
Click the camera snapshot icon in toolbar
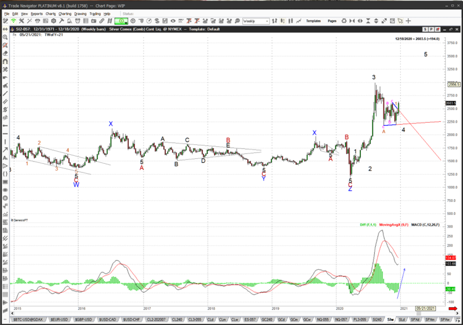coord(94,21)
